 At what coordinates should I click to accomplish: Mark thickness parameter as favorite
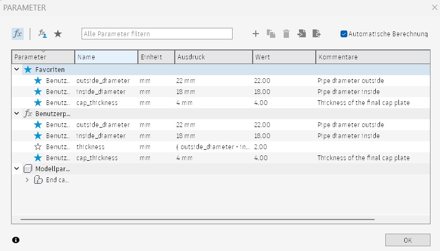pos(37,147)
